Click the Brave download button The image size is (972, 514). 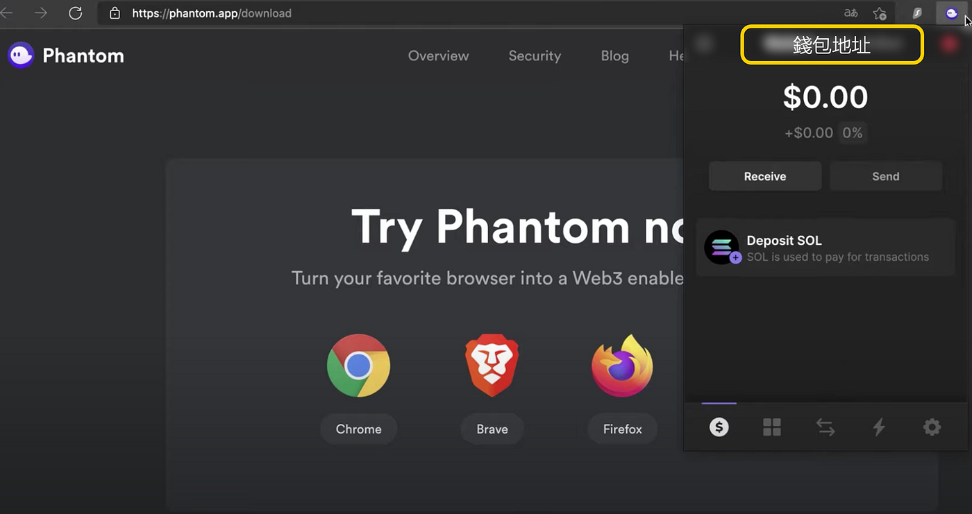492,429
